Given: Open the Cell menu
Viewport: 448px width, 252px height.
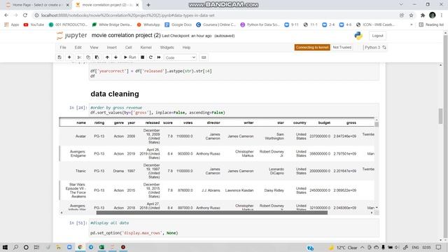Looking at the screenshot, I should [128, 48].
